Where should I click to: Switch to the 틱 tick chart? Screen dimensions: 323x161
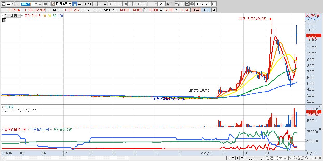click(105, 4)
